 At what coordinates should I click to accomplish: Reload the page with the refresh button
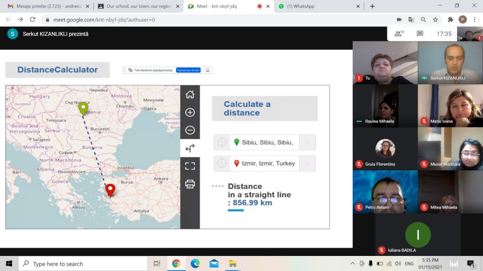click(x=33, y=20)
